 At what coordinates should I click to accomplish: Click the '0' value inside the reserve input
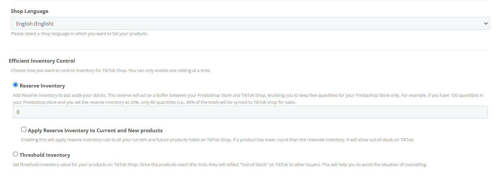pos(18,112)
